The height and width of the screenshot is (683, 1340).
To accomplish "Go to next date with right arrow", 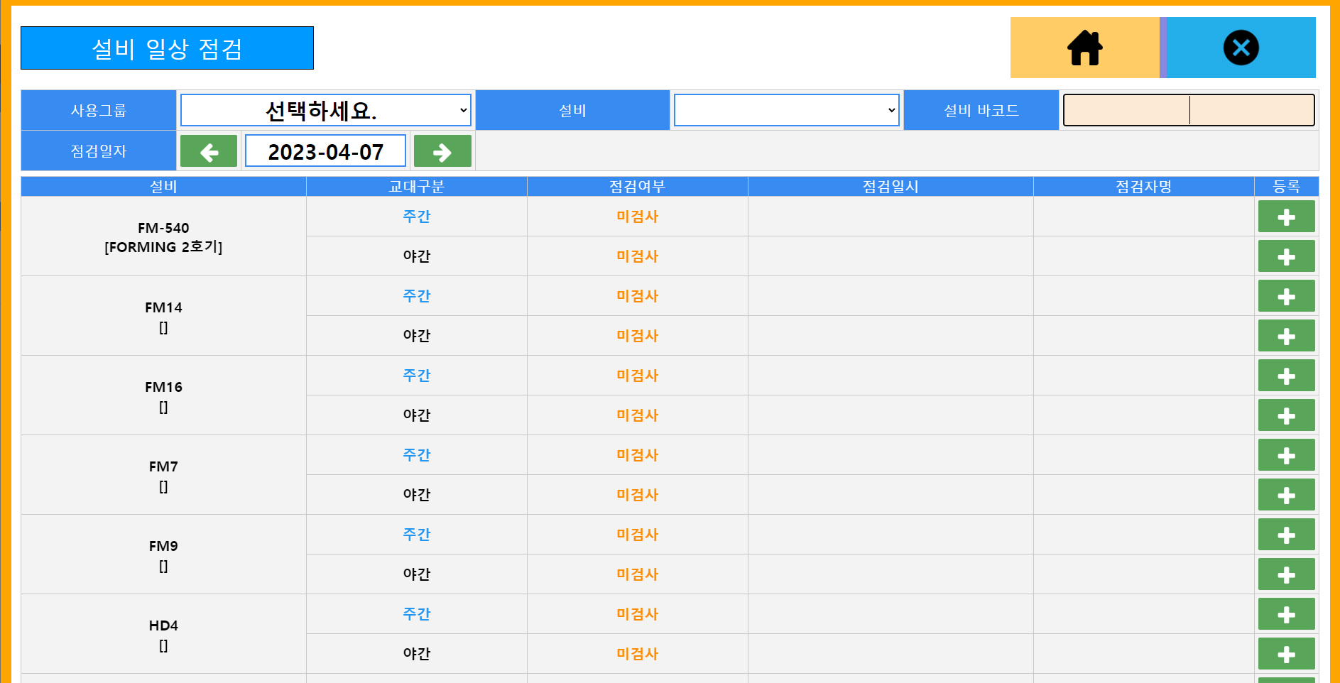I will [442, 151].
